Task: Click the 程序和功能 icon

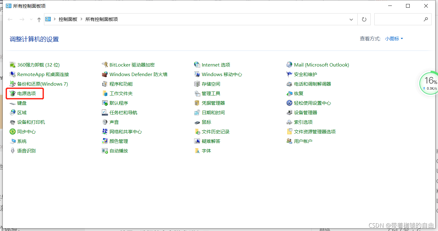Action: click(x=105, y=84)
